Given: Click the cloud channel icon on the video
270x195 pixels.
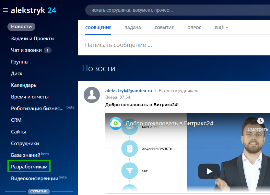Looking at the screenshot, I should point(115,123).
